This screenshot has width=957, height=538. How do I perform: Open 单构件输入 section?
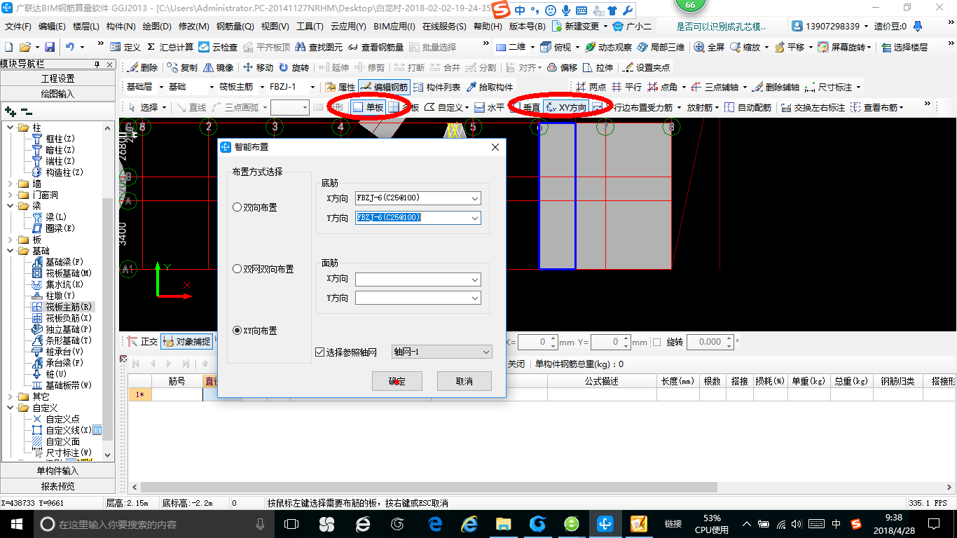pos(57,471)
